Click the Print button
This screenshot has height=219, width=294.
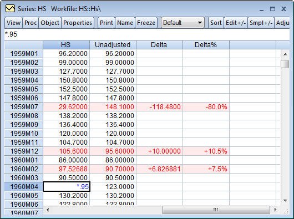pyautogui.click(x=107, y=23)
